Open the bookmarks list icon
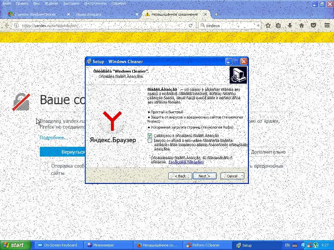Screen dimensions: 334x250 point(278,25)
